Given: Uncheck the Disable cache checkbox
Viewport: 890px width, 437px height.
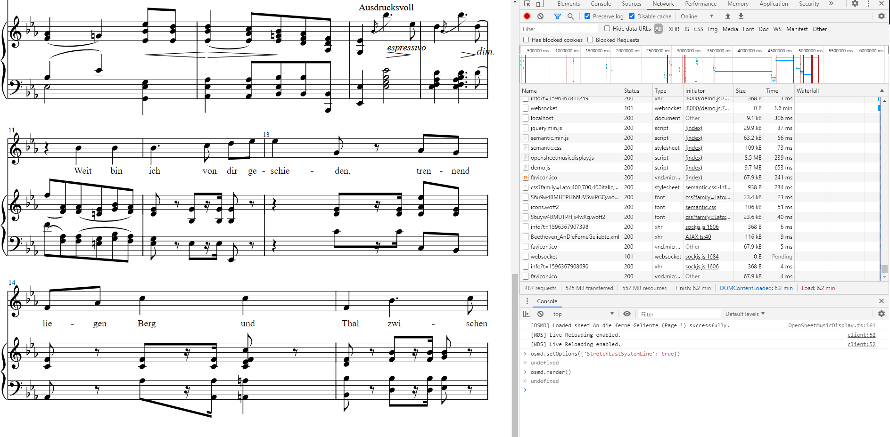Looking at the screenshot, I should (632, 16).
